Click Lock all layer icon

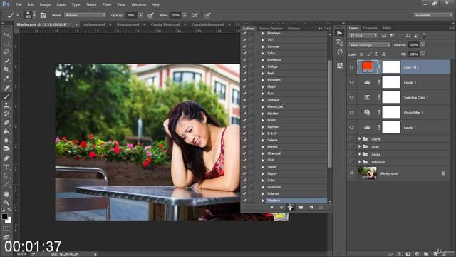384,54
